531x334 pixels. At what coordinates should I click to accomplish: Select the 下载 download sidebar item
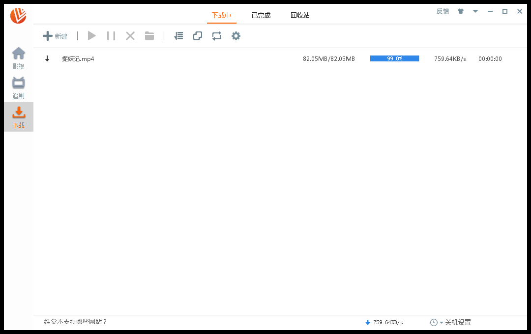(x=19, y=117)
